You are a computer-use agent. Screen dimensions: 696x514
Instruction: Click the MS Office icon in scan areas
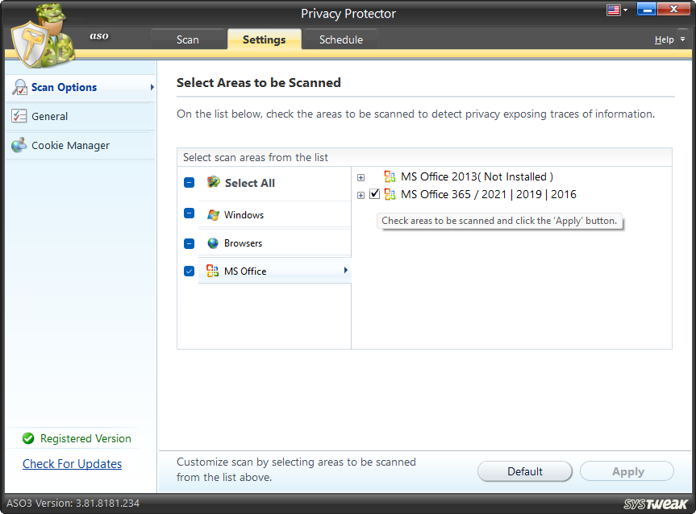tap(213, 271)
